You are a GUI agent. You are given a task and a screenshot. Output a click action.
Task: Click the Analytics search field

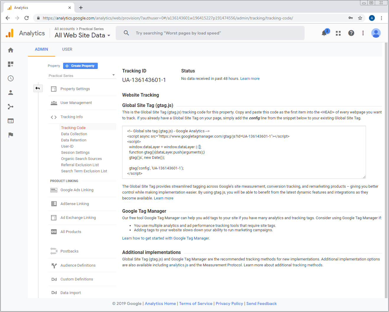click(210, 33)
